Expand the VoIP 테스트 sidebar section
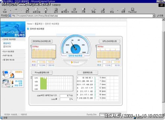Viewport: 165px width, 120px height. [7, 56]
